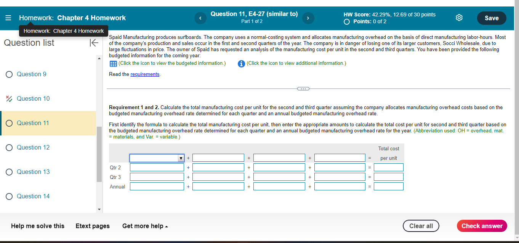
Task: Click the Check answer button
Action: [482, 226]
